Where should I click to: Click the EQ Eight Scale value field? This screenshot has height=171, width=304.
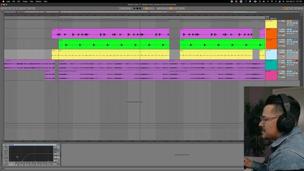pyautogui.click(x=57, y=161)
